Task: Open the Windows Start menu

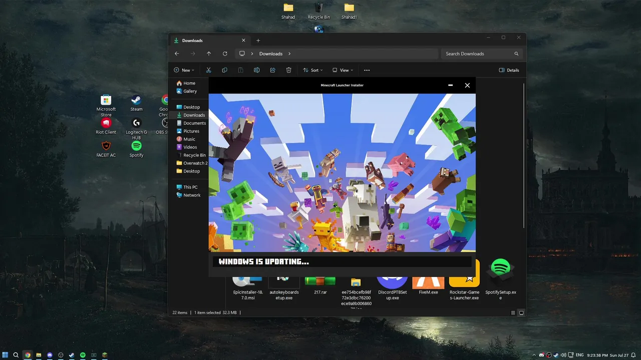Action: (6, 355)
